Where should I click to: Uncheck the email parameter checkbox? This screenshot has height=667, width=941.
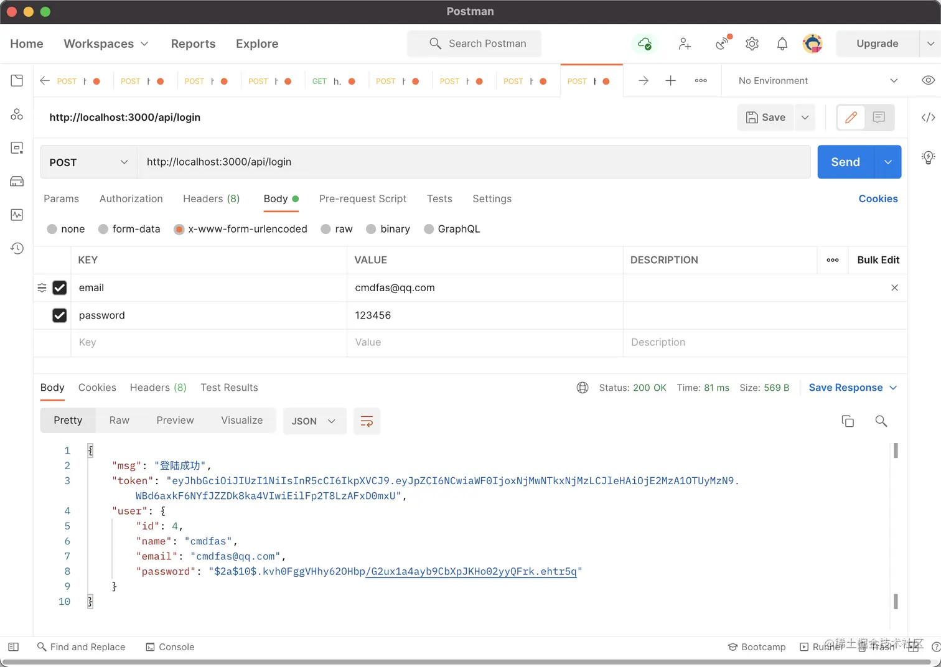coord(60,287)
